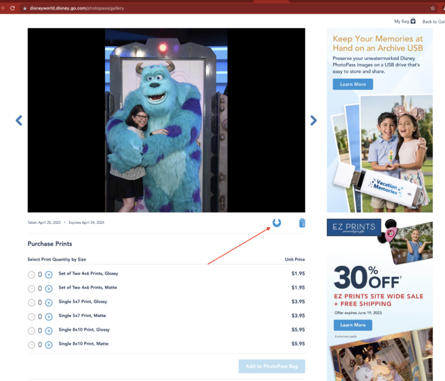Decrease Single 8x10 Matte quantity
The width and height of the screenshot is (445, 381).
point(32,345)
